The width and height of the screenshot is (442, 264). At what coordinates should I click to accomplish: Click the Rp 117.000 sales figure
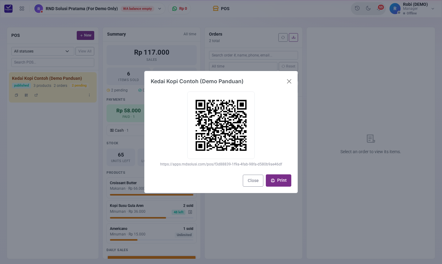[x=152, y=52]
